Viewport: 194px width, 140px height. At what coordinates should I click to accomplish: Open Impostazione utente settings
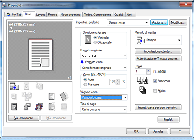pos(158,51)
